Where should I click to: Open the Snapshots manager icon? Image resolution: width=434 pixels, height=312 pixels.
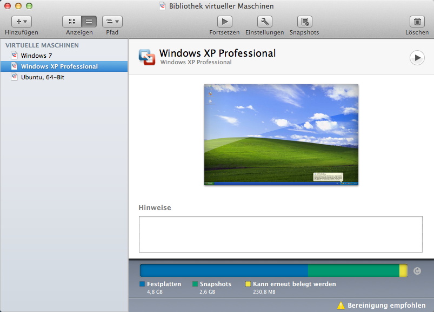tap(304, 22)
